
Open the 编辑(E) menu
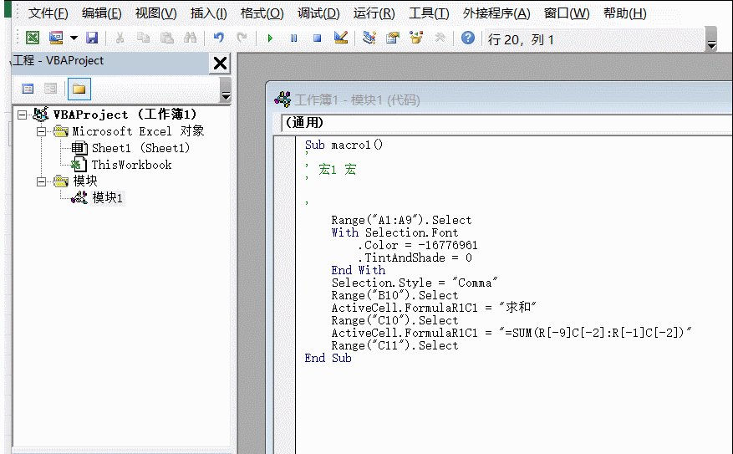(x=101, y=13)
